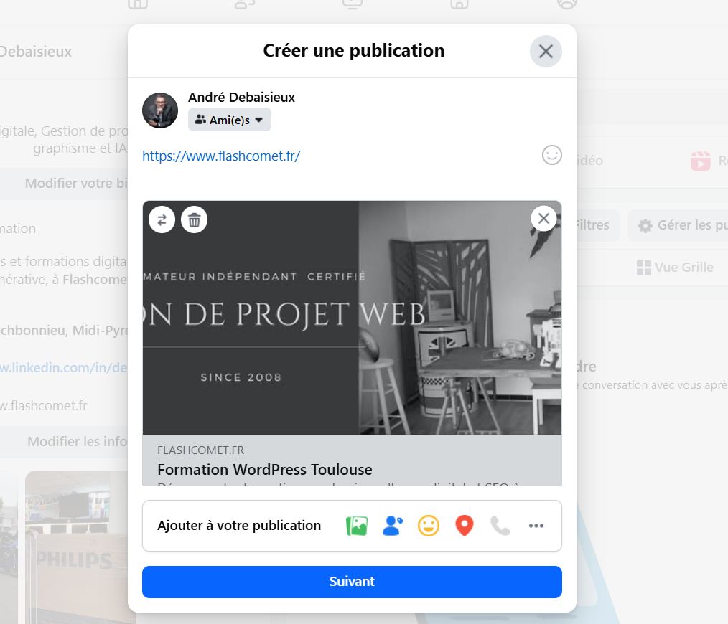
Task: Delete the preview image with trash icon
Action: [194, 219]
